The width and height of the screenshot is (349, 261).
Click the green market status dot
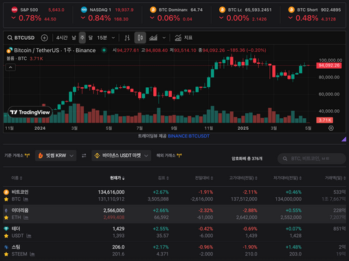coord(104,50)
